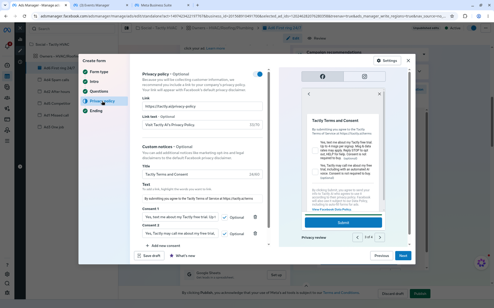Switch preview to the Instagram icon tab

point(364,77)
